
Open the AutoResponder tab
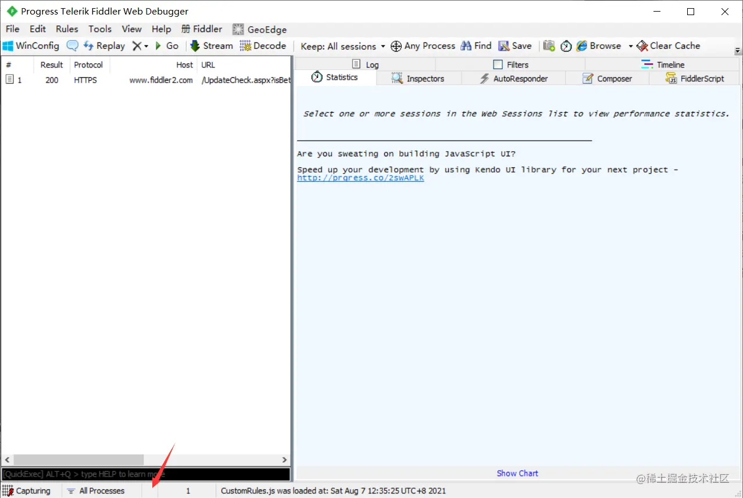[x=513, y=78]
